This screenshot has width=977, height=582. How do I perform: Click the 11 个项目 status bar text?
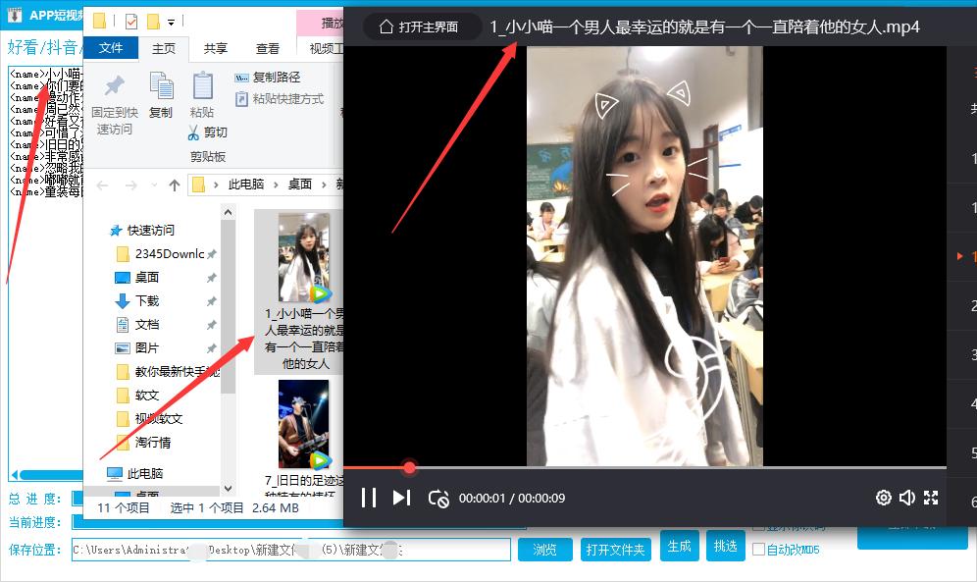(x=124, y=507)
